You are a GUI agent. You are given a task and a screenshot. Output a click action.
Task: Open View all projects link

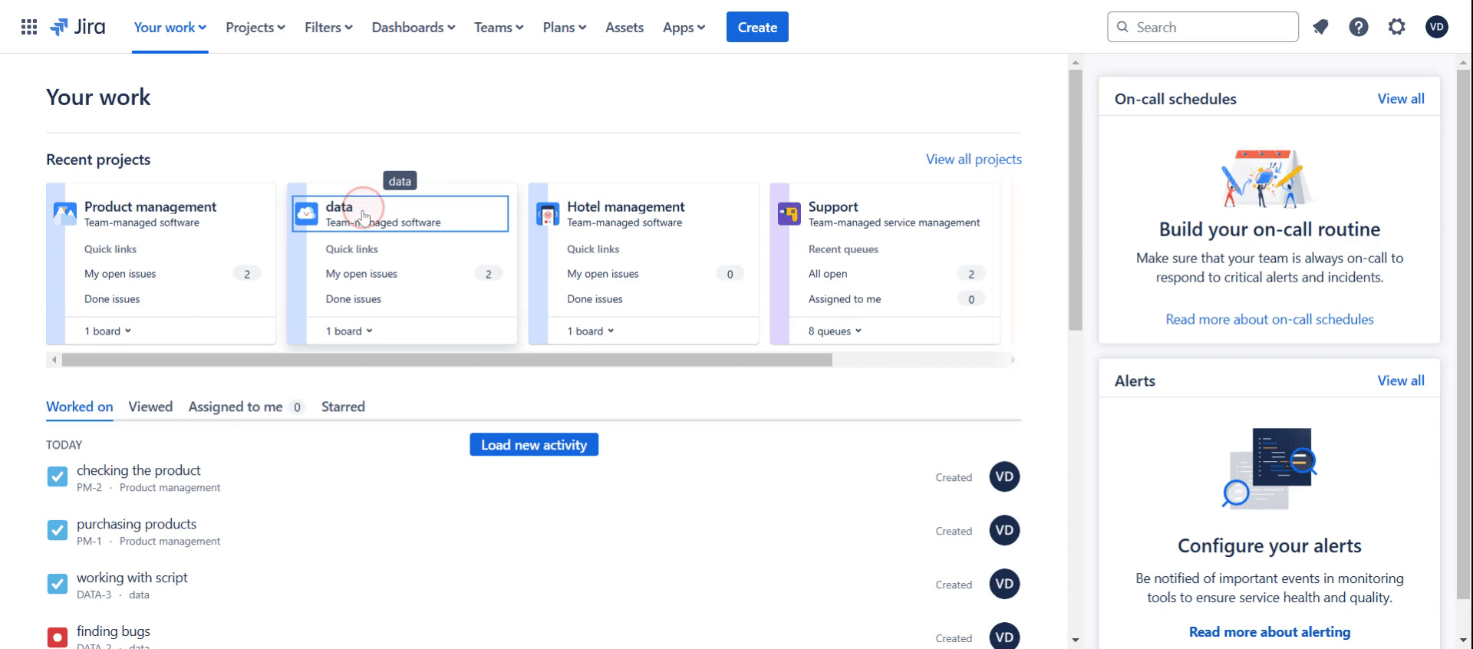(x=974, y=159)
